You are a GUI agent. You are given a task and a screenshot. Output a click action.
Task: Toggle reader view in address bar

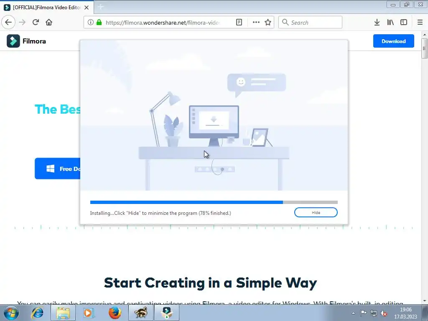[x=239, y=22]
